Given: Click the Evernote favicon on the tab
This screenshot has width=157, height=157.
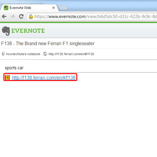Looking at the screenshot, I should tap(6, 8).
